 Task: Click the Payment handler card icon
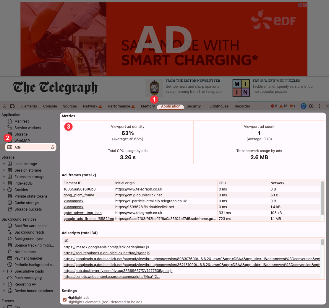pyautogui.click(x=10, y=258)
